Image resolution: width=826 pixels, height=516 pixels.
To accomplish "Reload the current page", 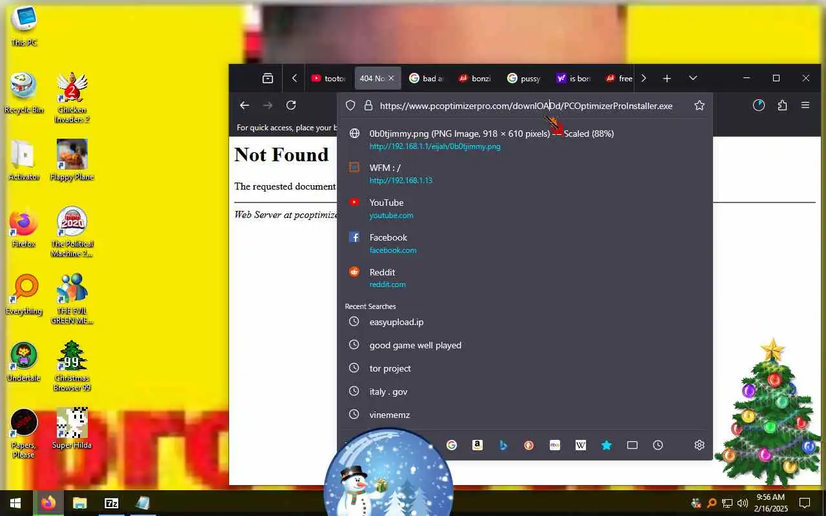I will pos(291,105).
